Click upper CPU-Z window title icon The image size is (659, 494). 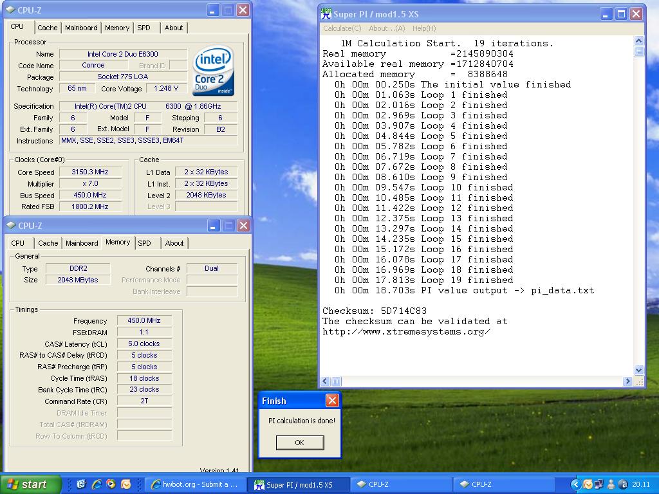pyautogui.click(x=11, y=10)
